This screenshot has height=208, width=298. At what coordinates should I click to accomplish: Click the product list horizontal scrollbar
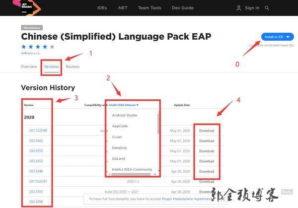[131, 174]
